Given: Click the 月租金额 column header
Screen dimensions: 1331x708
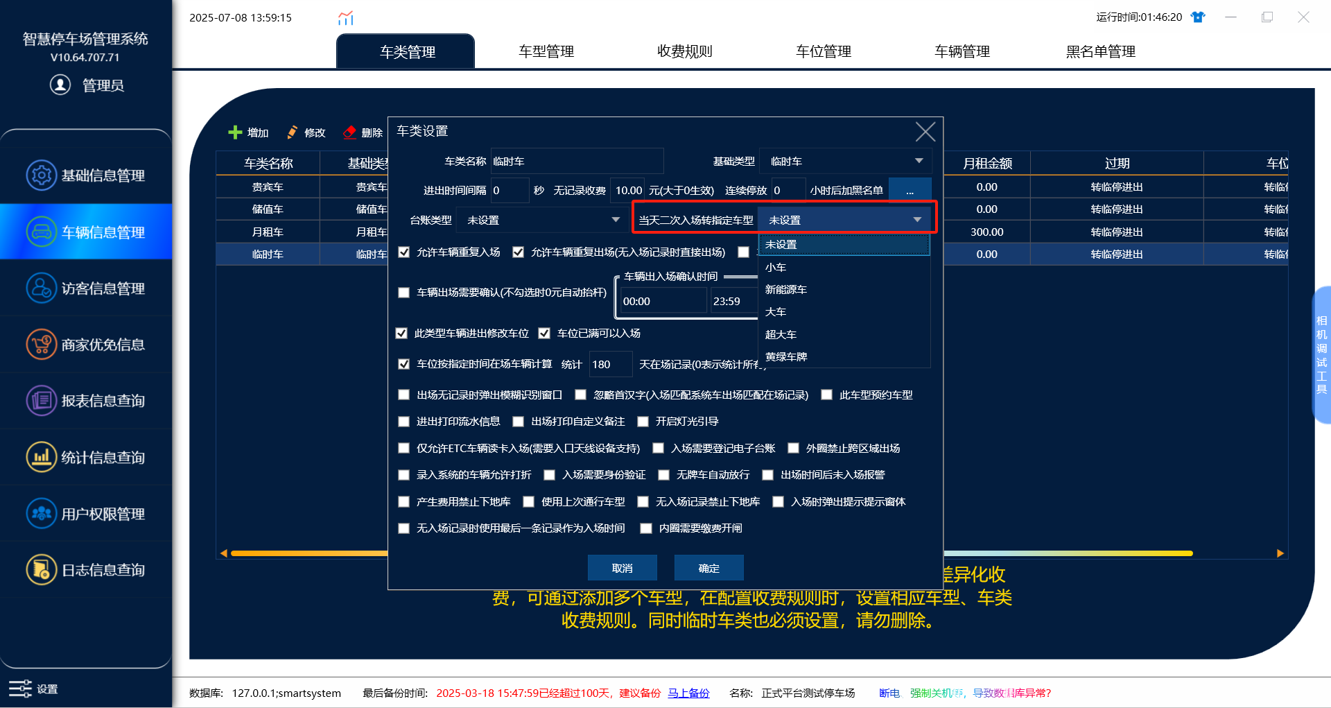Looking at the screenshot, I should click(x=987, y=164).
